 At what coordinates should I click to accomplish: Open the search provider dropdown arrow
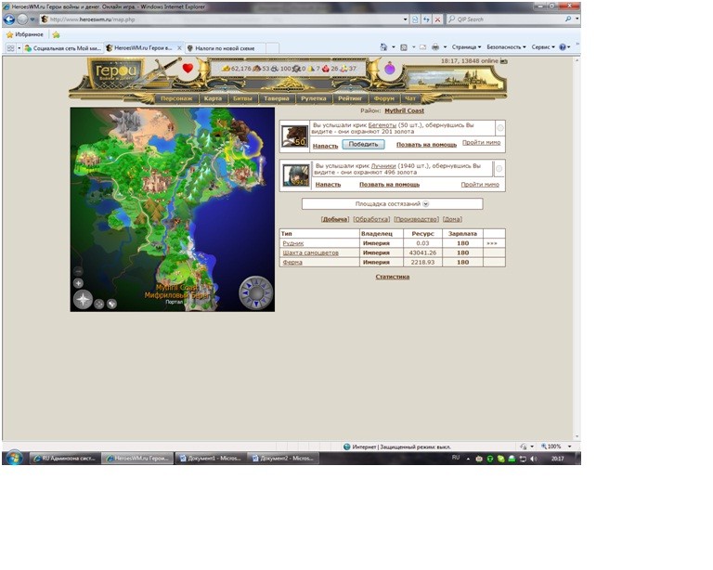tap(577, 19)
